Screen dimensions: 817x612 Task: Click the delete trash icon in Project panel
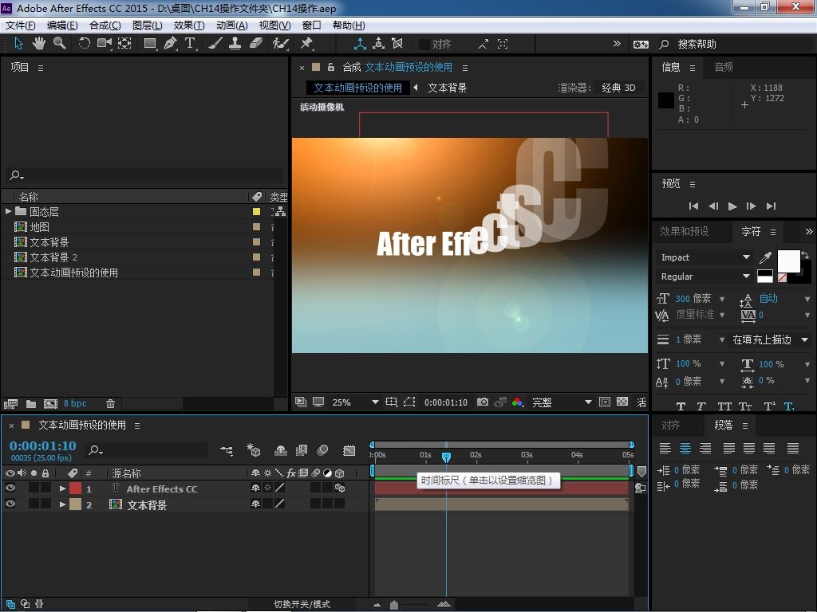[x=110, y=403]
